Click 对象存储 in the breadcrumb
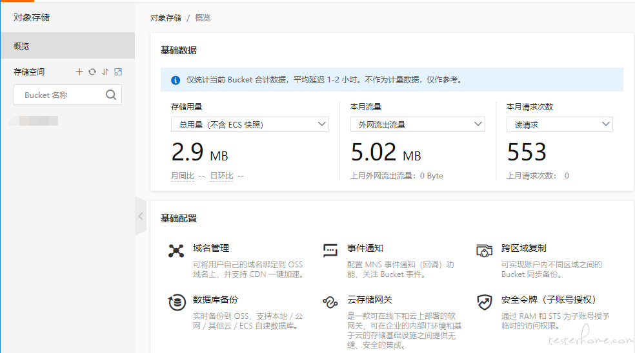 [166, 18]
